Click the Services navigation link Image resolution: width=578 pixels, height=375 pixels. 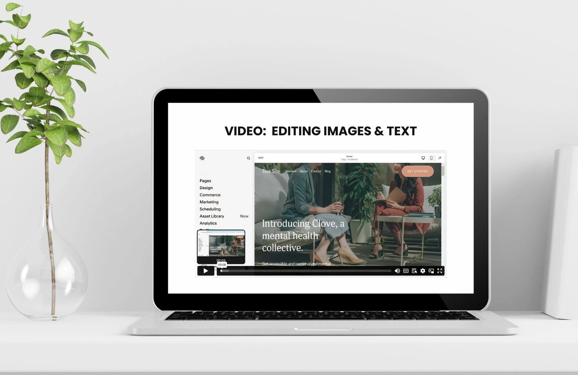pos(291,171)
